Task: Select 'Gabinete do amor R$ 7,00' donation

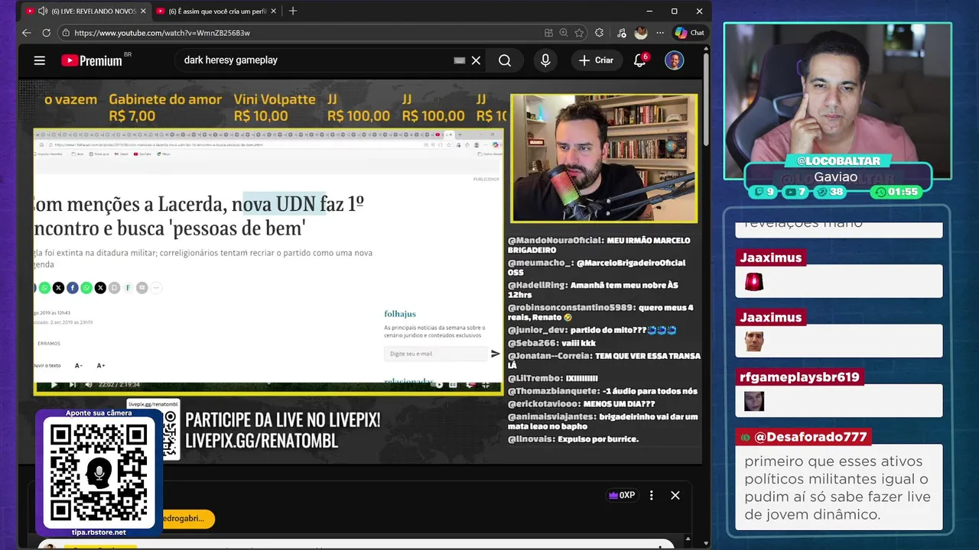Action: point(165,108)
